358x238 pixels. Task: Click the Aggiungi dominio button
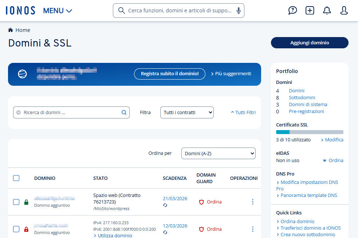point(309,43)
